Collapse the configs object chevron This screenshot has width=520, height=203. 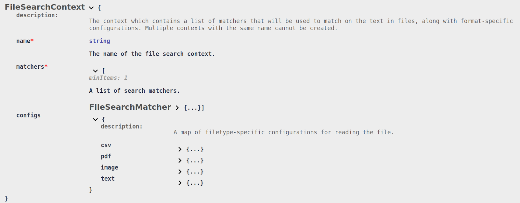(95, 119)
